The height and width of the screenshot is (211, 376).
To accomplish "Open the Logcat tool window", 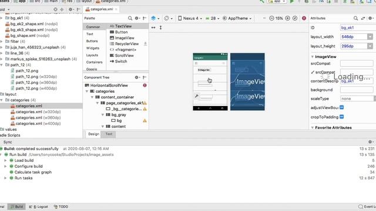I will point(38,206).
